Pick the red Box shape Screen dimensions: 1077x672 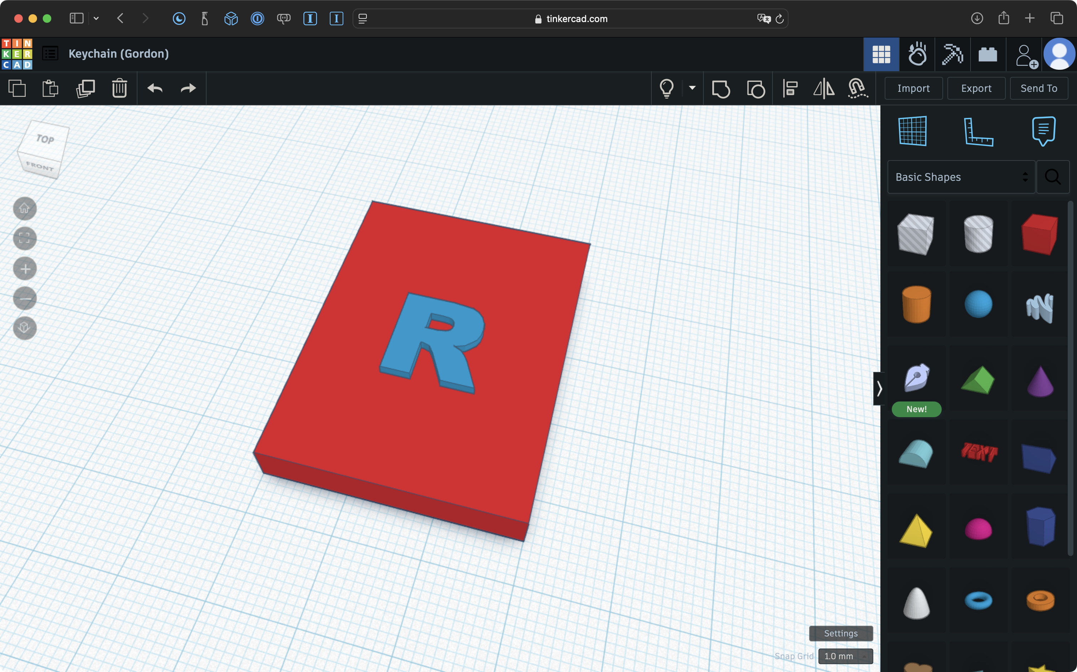point(1039,234)
